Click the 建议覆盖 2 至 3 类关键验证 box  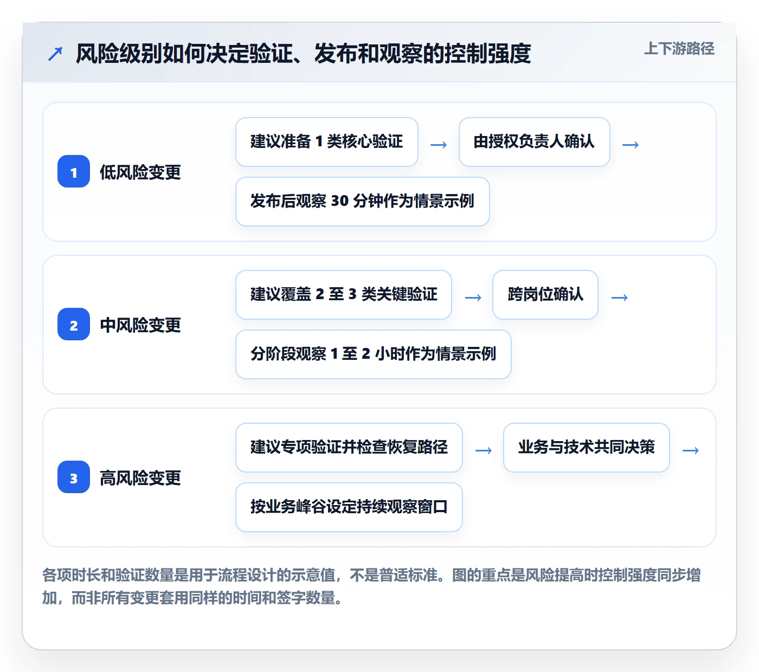[x=344, y=295]
